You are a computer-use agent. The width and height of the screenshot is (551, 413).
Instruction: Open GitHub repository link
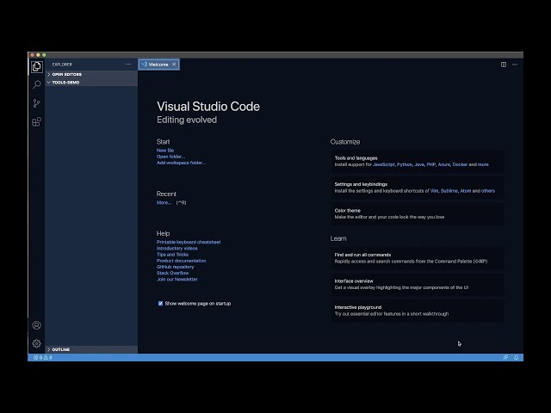point(175,267)
